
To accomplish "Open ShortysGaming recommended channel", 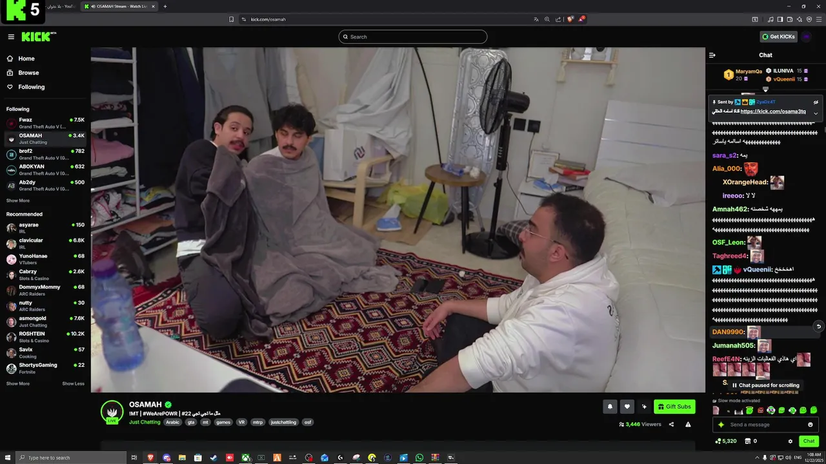I will [x=45, y=368].
